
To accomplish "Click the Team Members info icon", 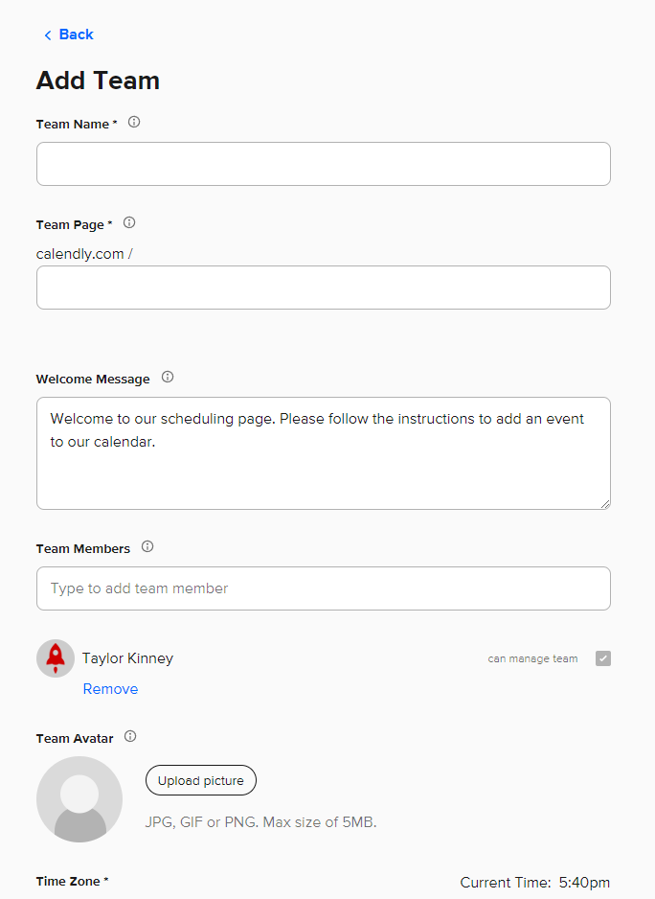I will point(147,547).
